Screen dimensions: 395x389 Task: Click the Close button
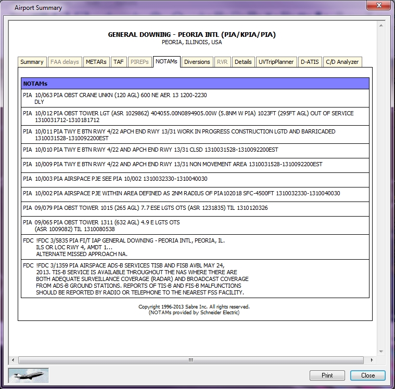tap(368, 375)
